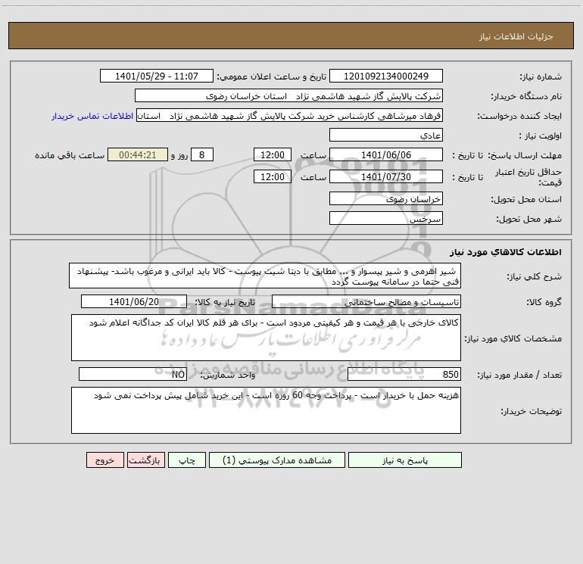
Task: Click the label گروه کالا
Action: (x=544, y=302)
